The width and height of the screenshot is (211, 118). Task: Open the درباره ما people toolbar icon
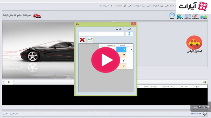[180, 16]
